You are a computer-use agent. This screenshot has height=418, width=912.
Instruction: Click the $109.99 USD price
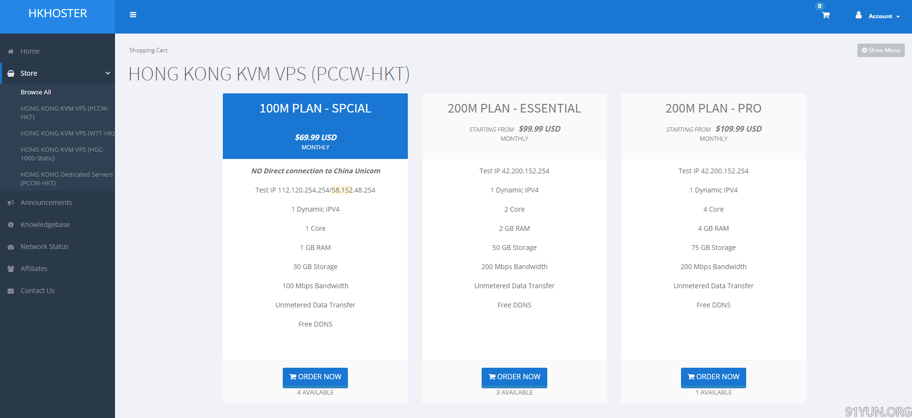[739, 129]
